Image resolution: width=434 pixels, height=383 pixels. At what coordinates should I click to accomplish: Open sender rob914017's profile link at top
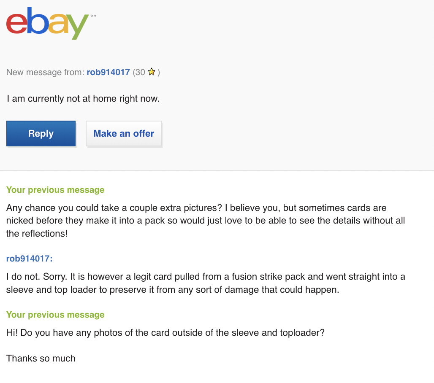pos(108,72)
